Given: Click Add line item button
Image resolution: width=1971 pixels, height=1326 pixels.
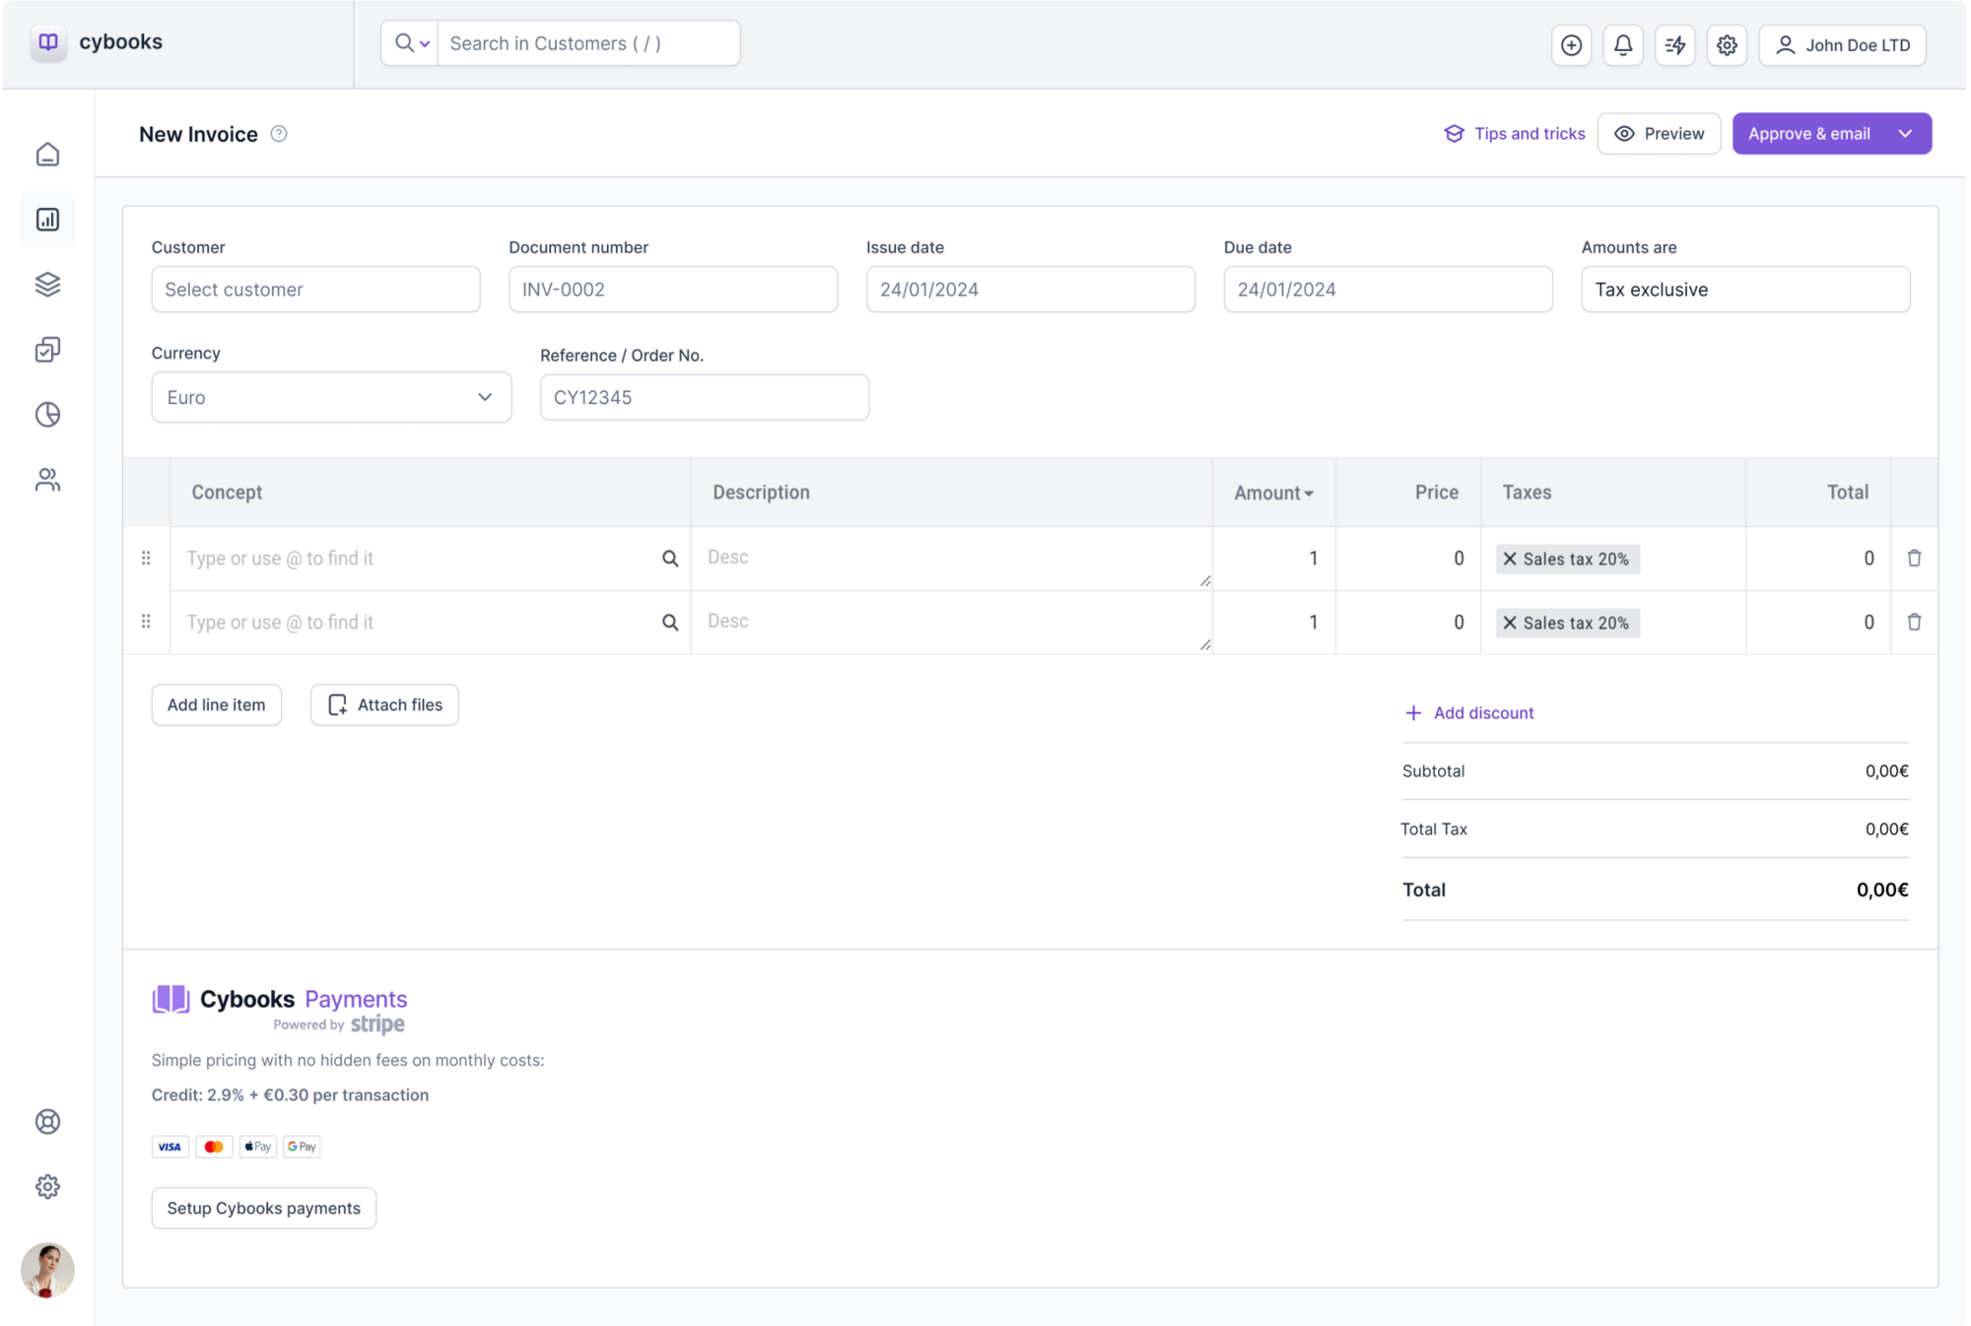Looking at the screenshot, I should (x=217, y=705).
